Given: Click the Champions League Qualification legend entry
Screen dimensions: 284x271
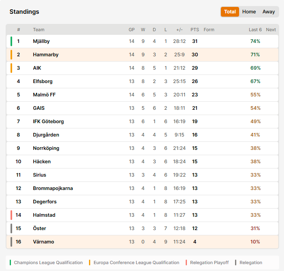Looking at the screenshot, I should tap(46, 262).
